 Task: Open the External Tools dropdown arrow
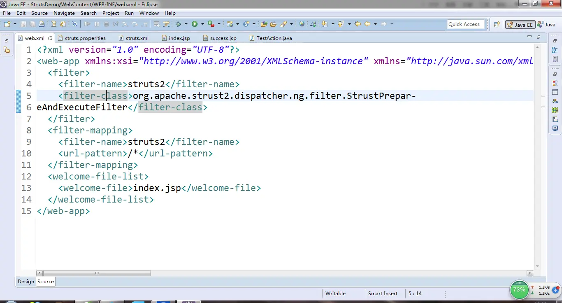click(x=219, y=24)
